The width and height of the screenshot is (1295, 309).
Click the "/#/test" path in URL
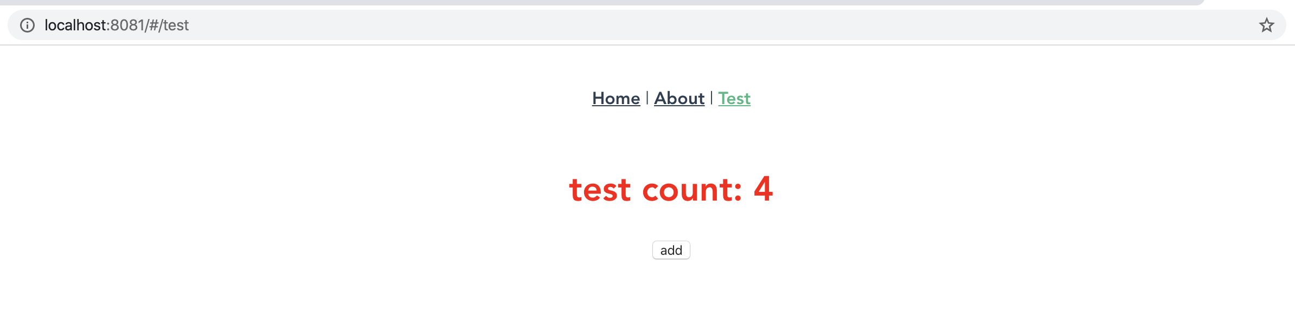click(x=167, y=25)
